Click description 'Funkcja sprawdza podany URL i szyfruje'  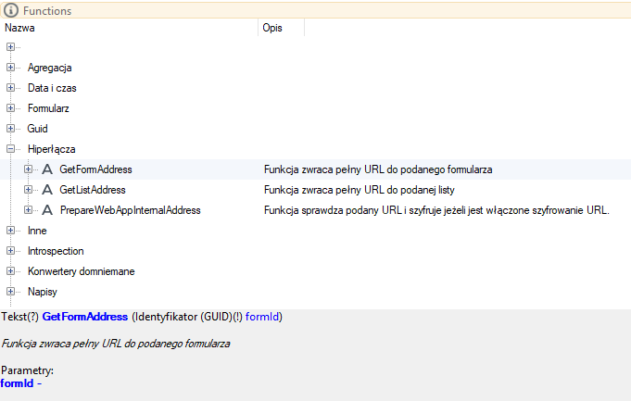click(x=436, y=210)
